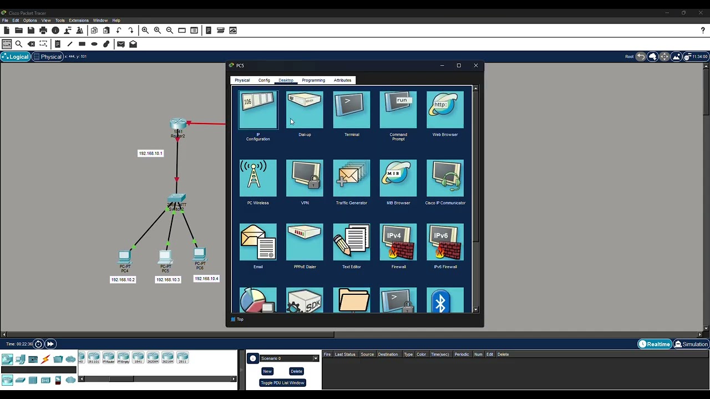Click the Save diskette icon

[x=31, y=30]
